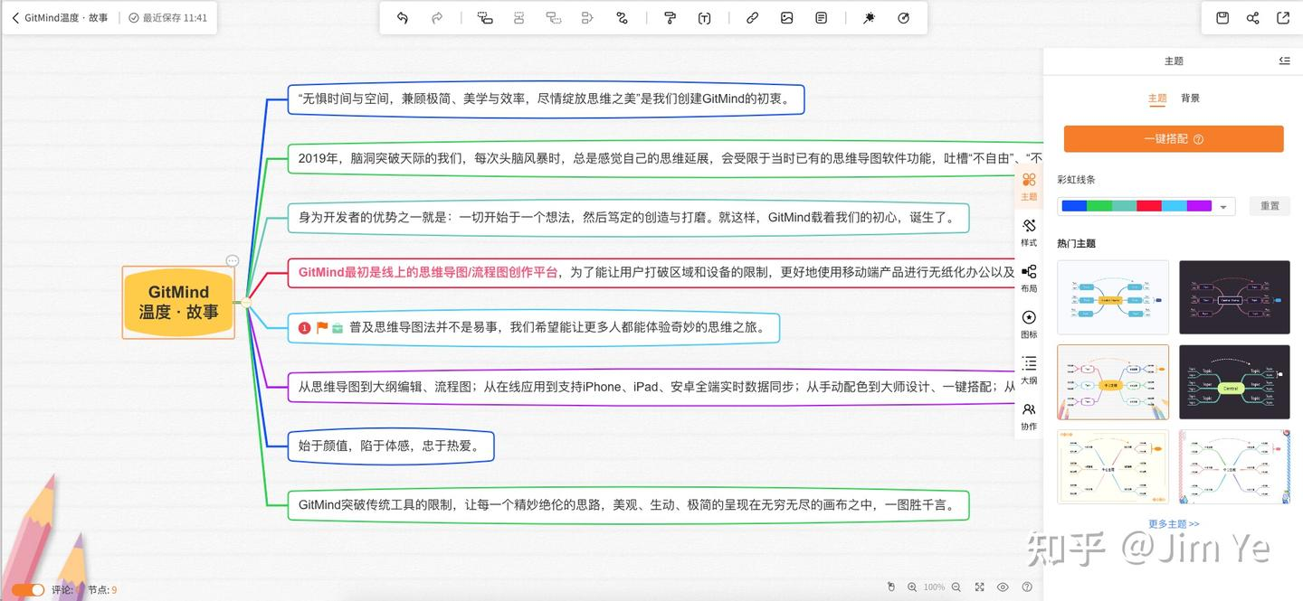The height and width of the screenshot is (601, 1303).
Task: Go back using arrow beside GitMind温度·故事
Action: pyautogui.click(x=15, y=18)
